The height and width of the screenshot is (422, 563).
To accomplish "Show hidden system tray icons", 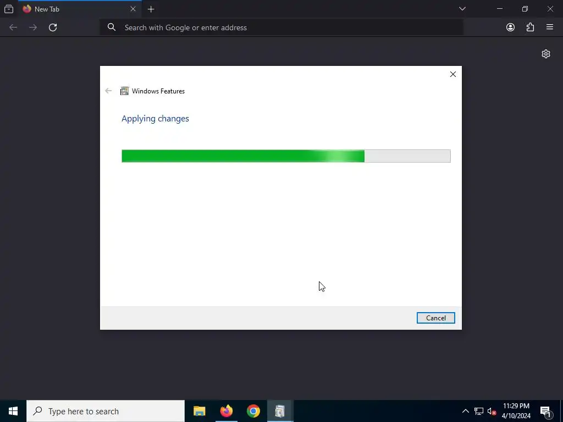I will click(x=465, y=411).
